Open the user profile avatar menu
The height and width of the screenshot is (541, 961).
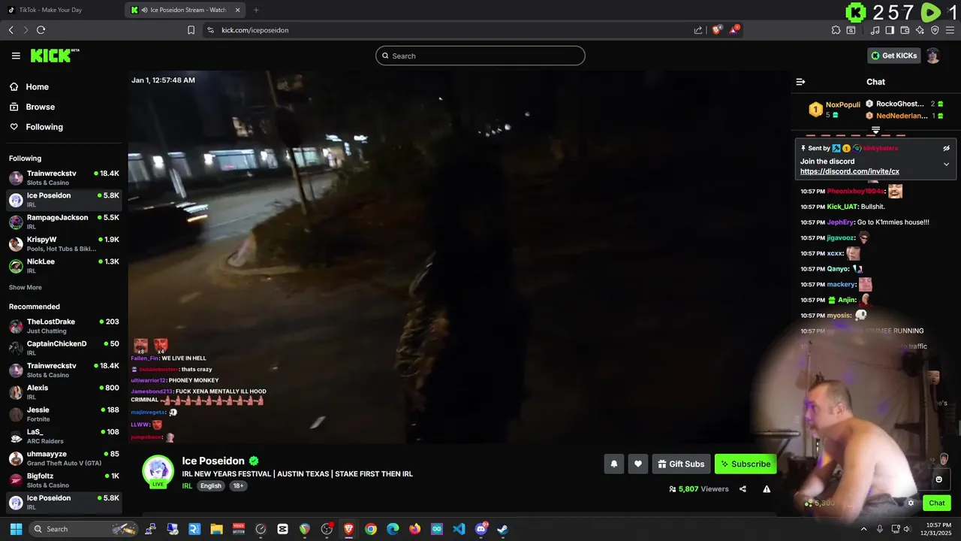(x=932, y=56)
